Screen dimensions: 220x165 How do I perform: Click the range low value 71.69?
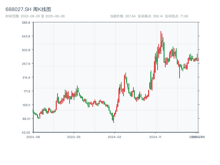[x=184, y=16]
